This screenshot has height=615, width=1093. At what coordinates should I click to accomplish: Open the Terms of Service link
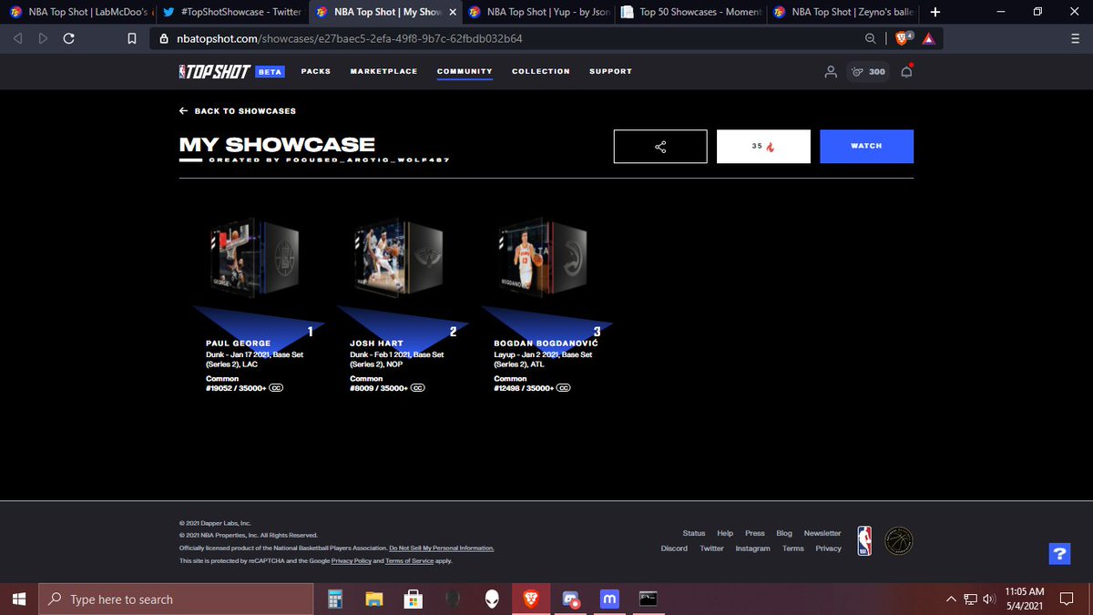[409, 561]
